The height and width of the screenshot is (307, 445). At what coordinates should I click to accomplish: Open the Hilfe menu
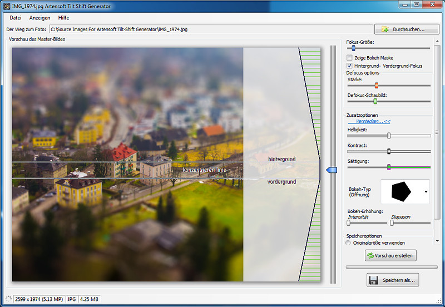point(63,18)
